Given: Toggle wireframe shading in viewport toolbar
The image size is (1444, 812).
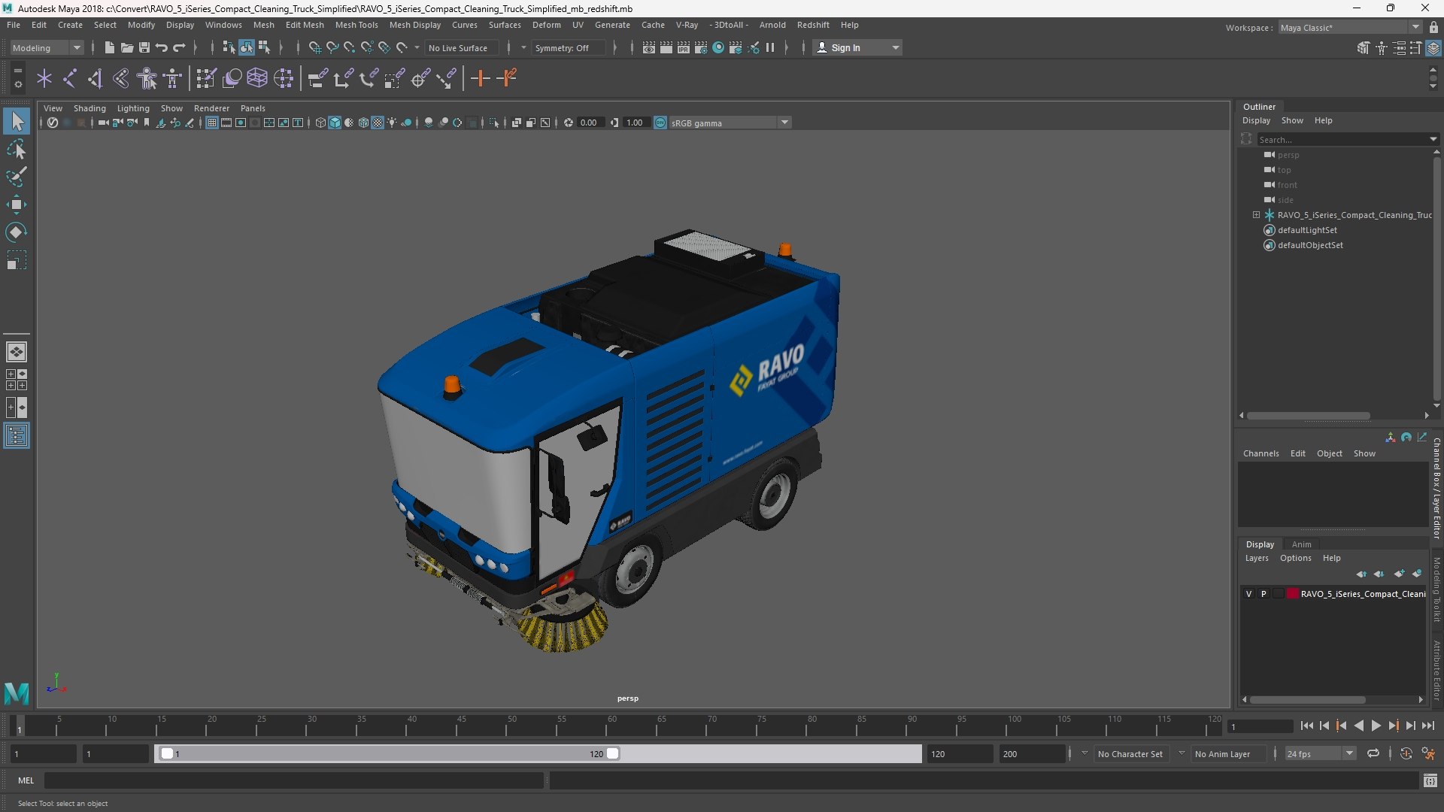Looking at the screenshot, I should pos(320,123).
